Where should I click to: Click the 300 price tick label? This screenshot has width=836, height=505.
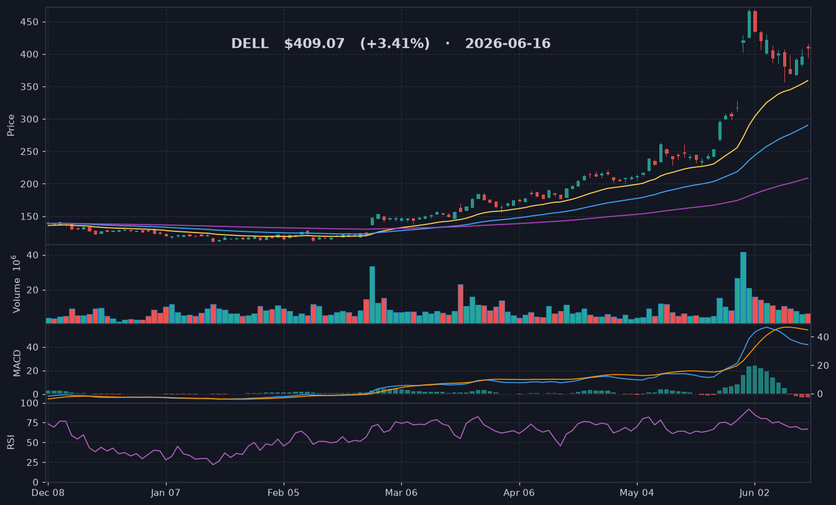[x=31, y=119]
